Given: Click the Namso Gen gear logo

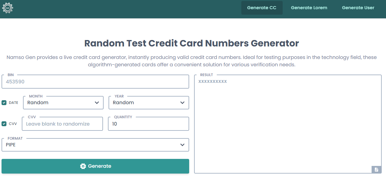Looking at the screenshot, I should tap(8, 8).
